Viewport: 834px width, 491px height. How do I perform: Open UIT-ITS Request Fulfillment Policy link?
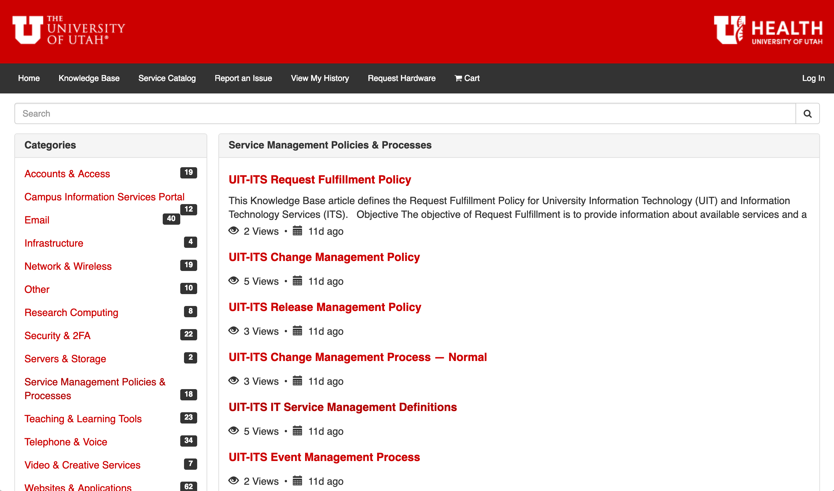click(320, 179)
